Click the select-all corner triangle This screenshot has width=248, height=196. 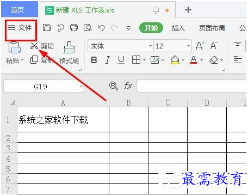[x=13, y=103]
